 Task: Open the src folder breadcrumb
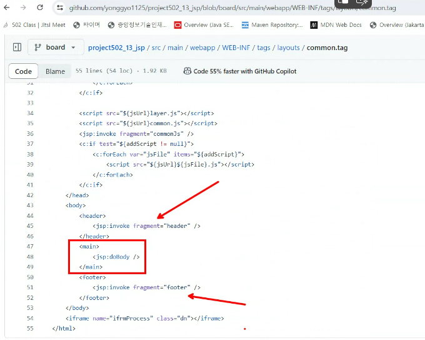(156, 48)
